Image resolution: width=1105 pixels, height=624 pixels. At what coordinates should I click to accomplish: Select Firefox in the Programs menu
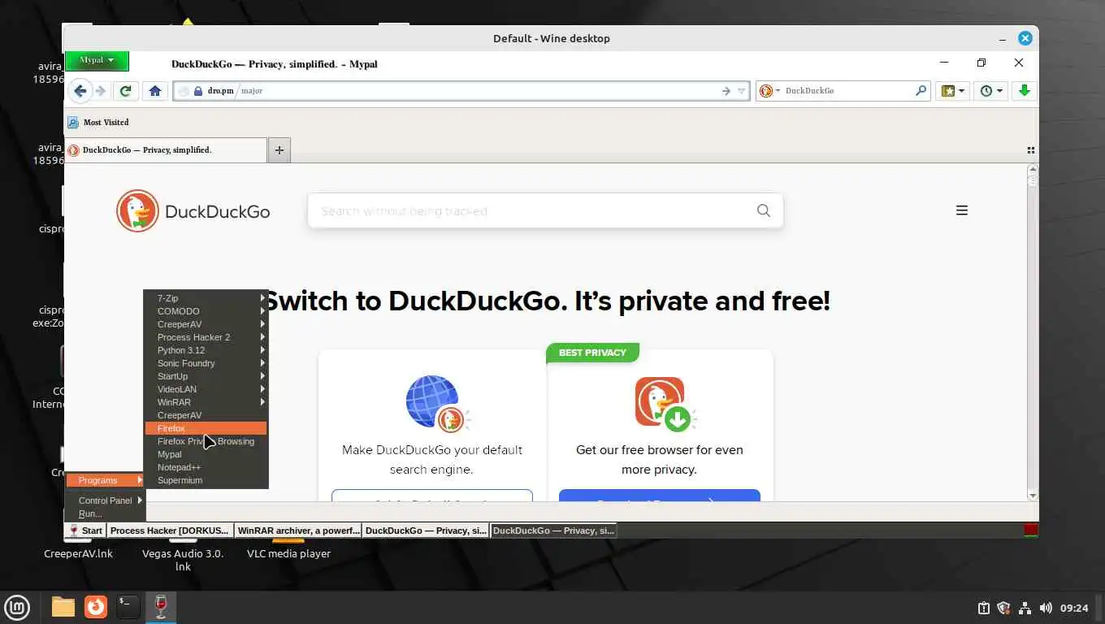click(206, 428)
